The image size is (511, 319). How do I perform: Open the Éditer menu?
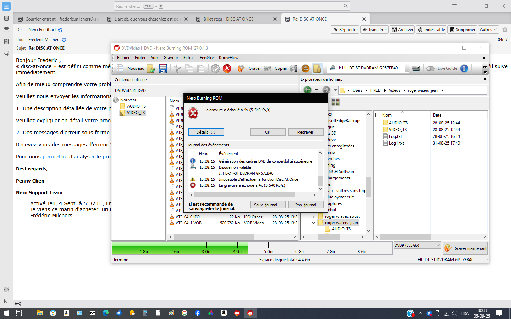[140, 58]
